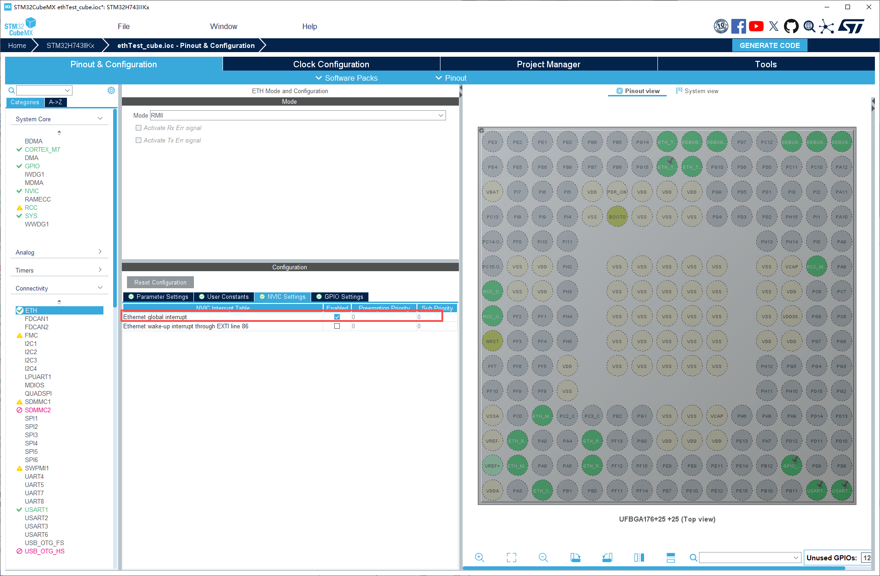The width and height of the screenshot is (880, 576).
Task: Switch to the Tools tab
Action: (765, 64)
